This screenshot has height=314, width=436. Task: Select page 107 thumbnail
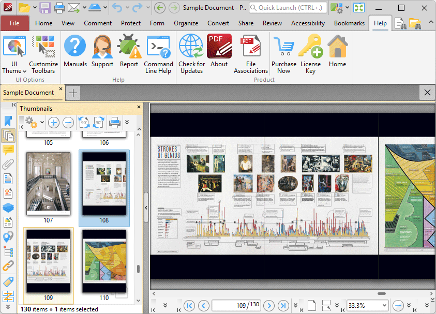point(48,184)
